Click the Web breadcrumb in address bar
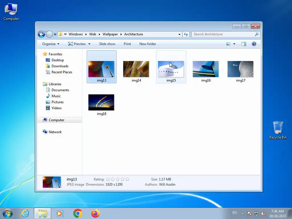Viewport: 292px width, 219px height. click(x=93, y=34)
